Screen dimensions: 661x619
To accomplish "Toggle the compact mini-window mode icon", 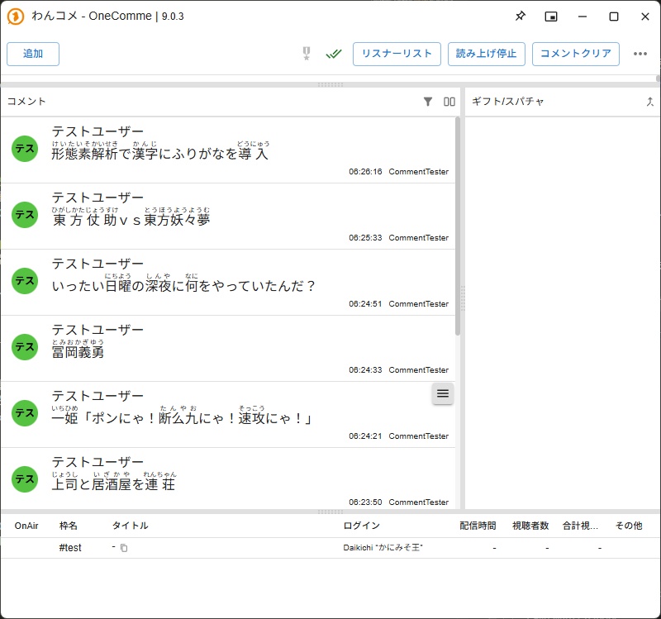I will point(551,17).
